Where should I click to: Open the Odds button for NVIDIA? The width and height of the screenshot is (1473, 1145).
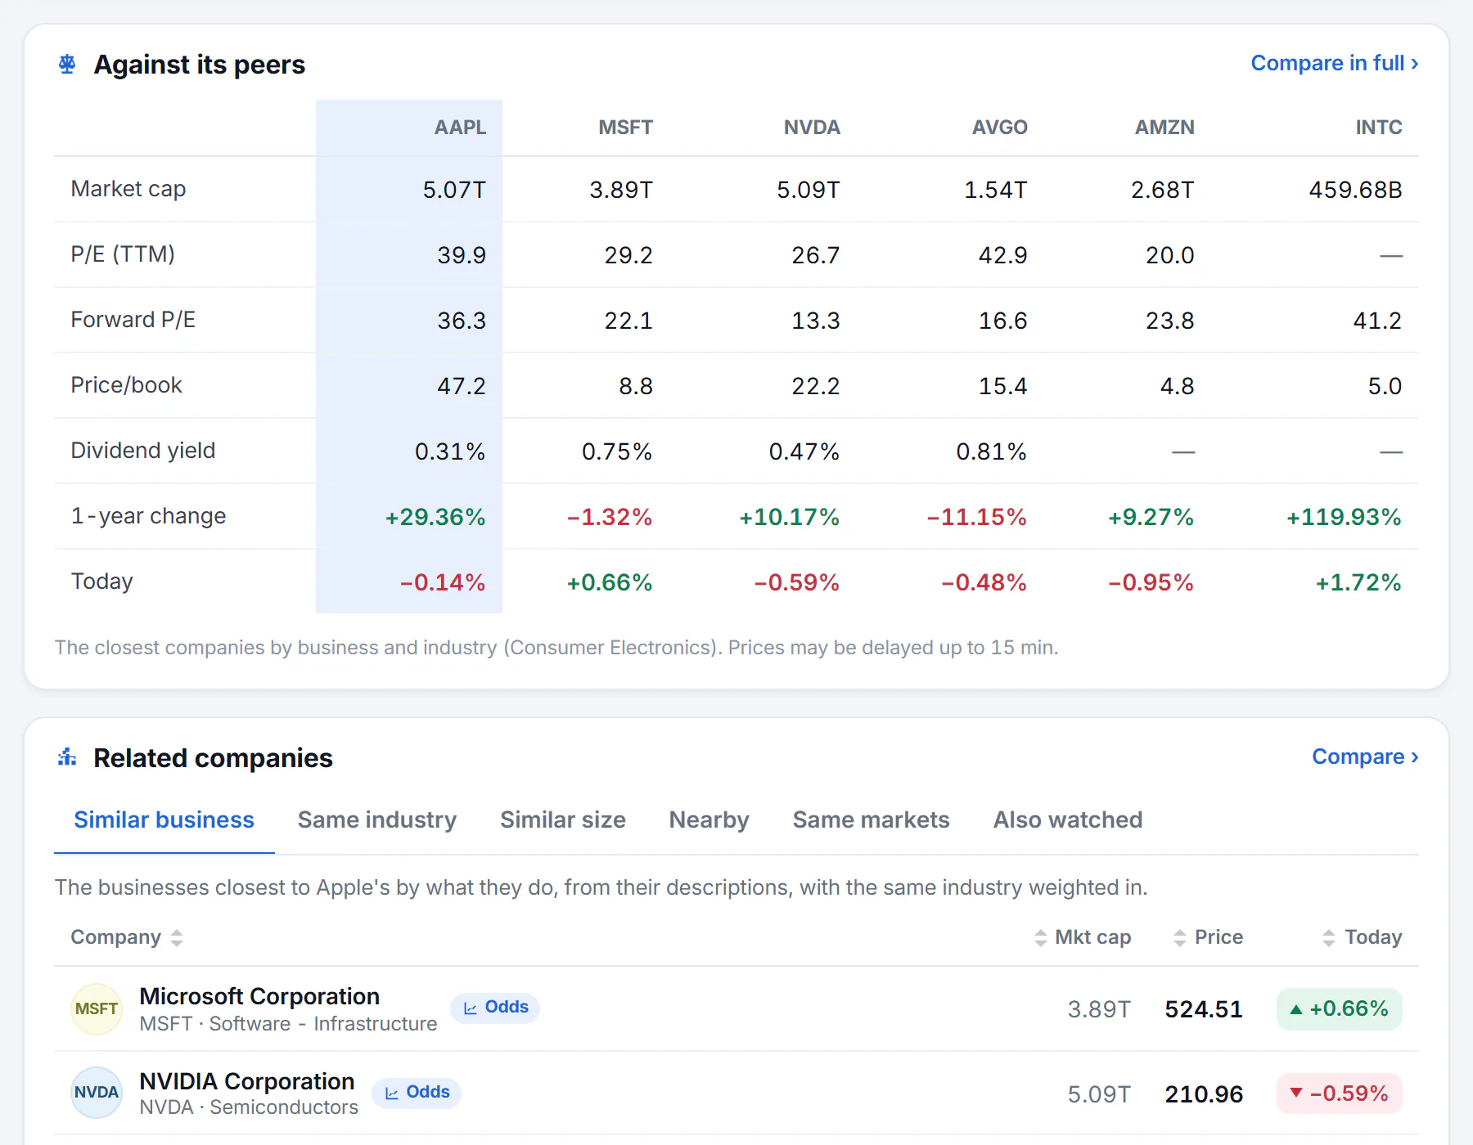click(x=417, y=1093)
